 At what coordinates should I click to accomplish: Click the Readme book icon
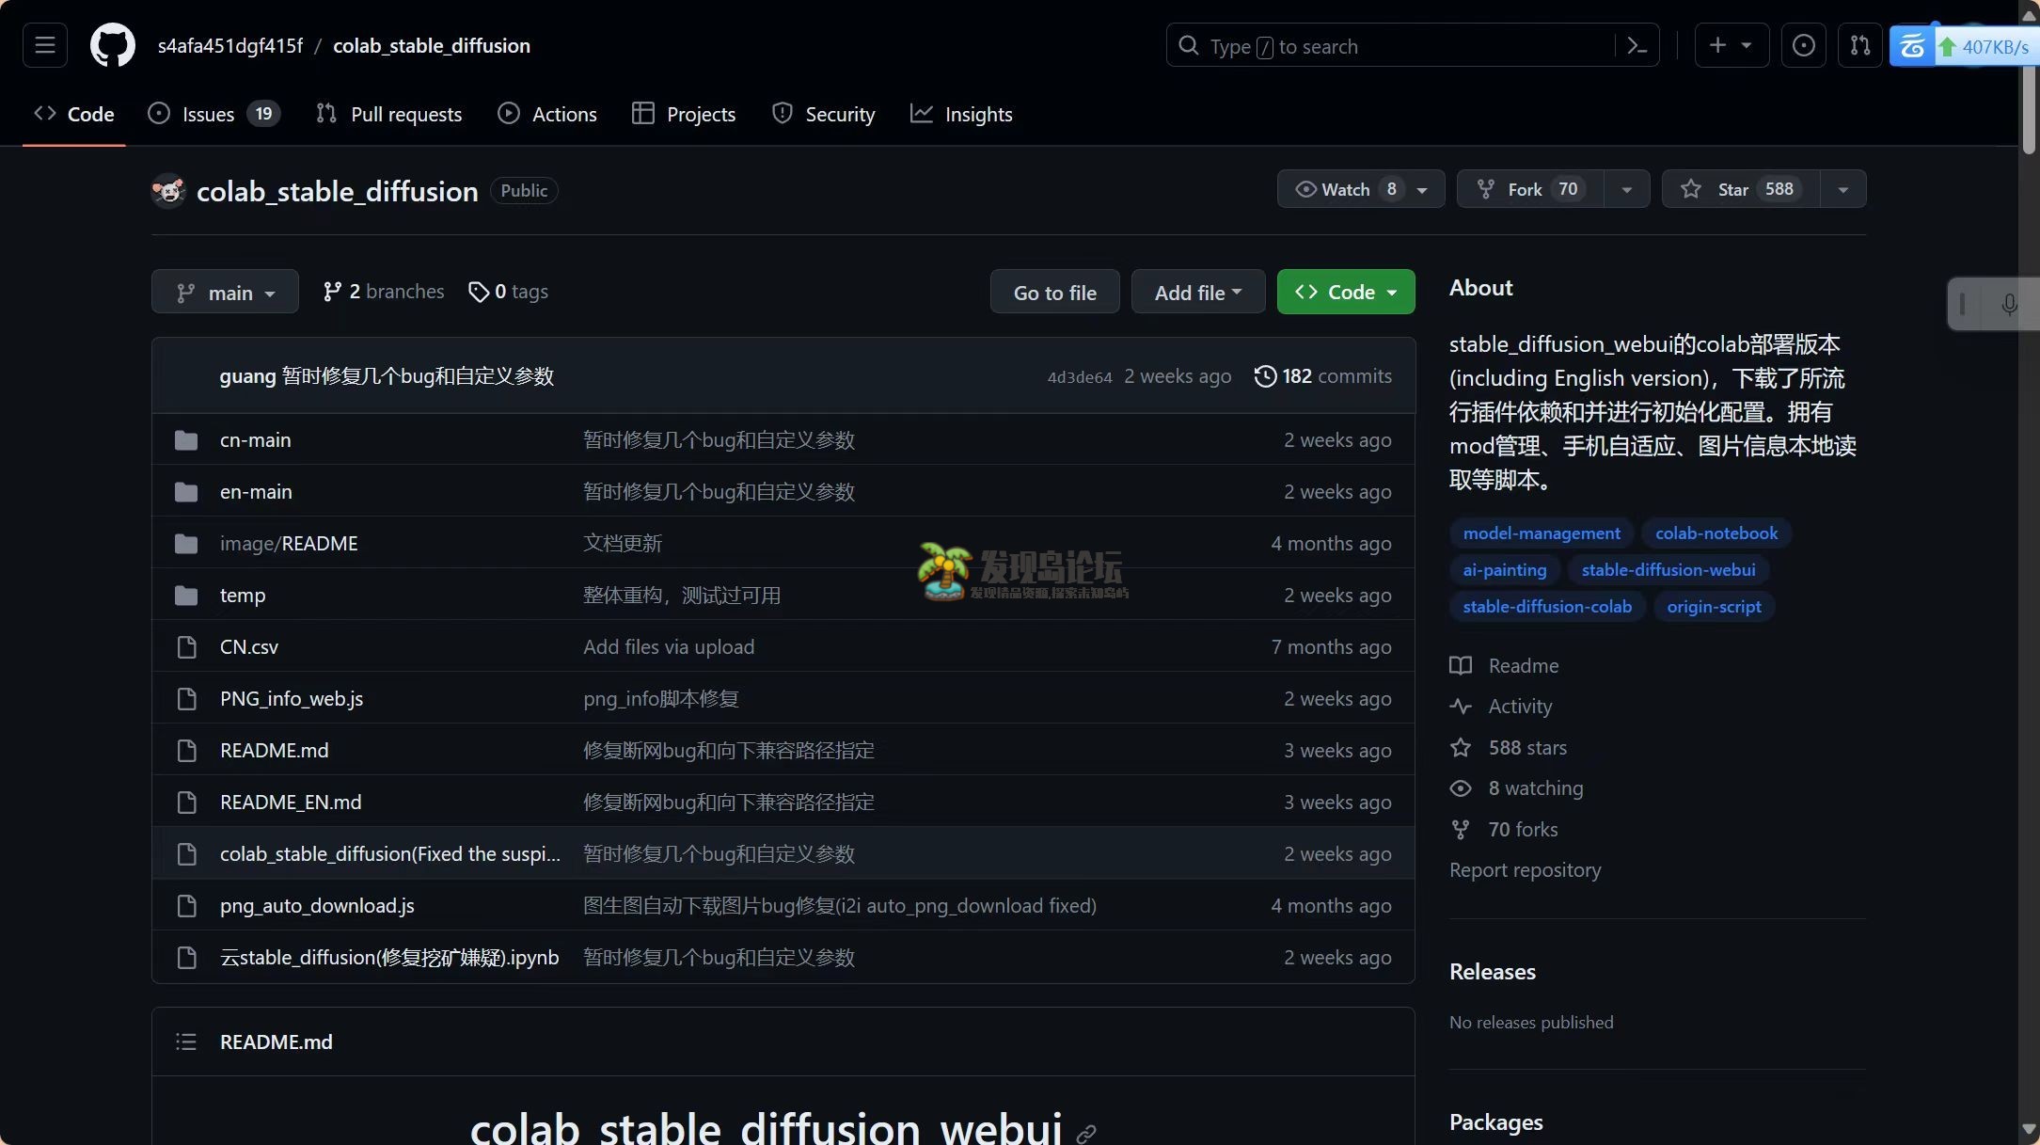(1461, 666)
